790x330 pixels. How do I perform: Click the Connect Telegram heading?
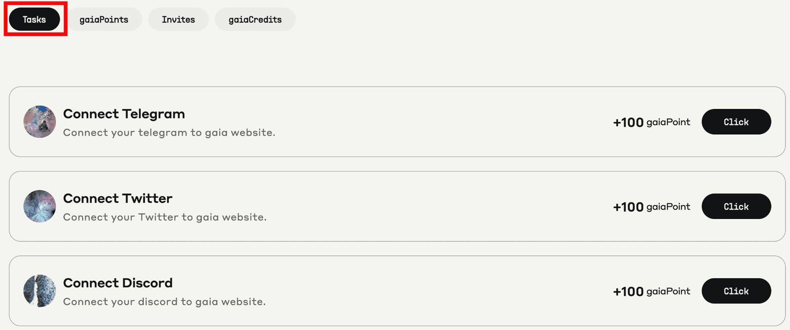click(x=124, y=114)
